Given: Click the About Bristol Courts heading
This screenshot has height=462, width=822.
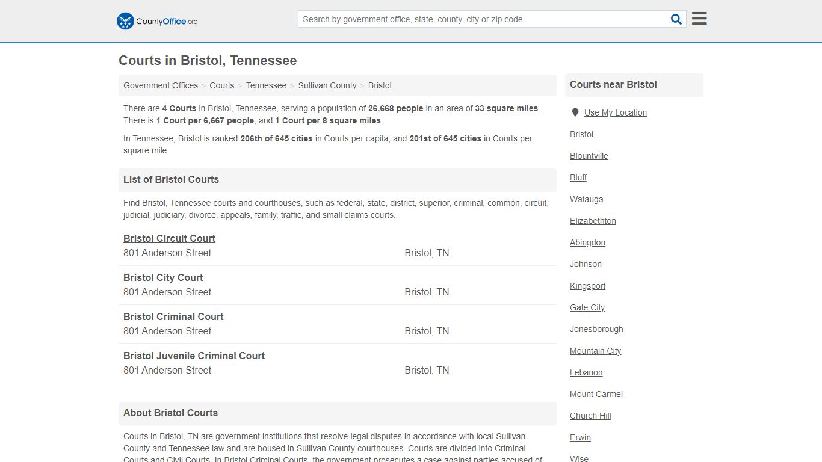Looking at the screenshot, I should point(170,413).
